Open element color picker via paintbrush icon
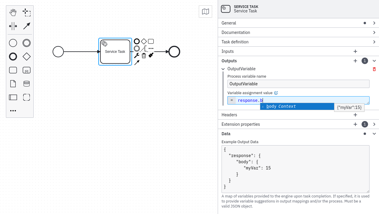 tap(151, 55)
